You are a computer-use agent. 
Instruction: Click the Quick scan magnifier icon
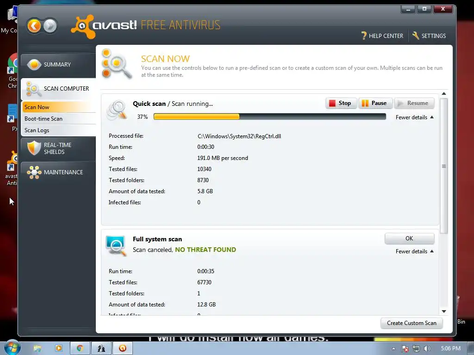117,110
